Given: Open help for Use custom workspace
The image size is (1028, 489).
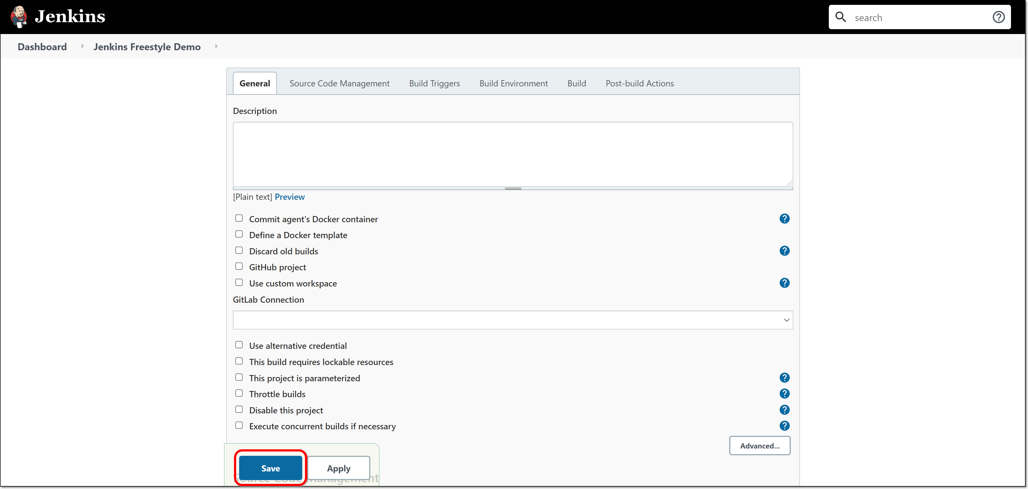Looking at the screenshot, I should [784, 283].
